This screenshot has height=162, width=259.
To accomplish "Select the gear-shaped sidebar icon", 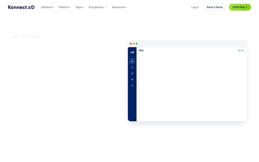I will [x=132, y=79].
